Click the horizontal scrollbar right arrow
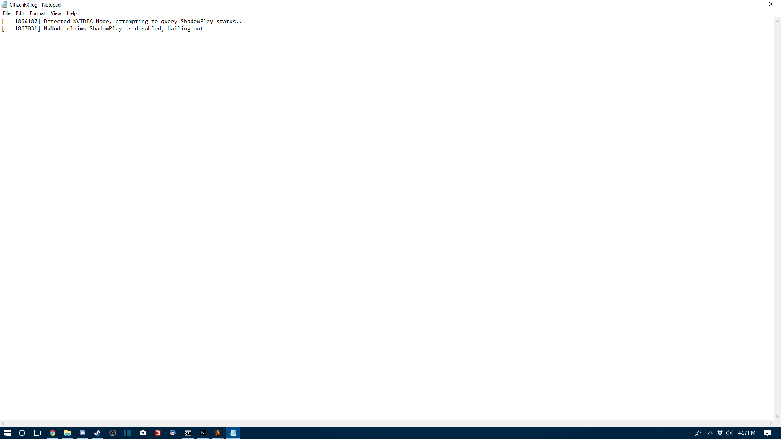 pos(770,424)
